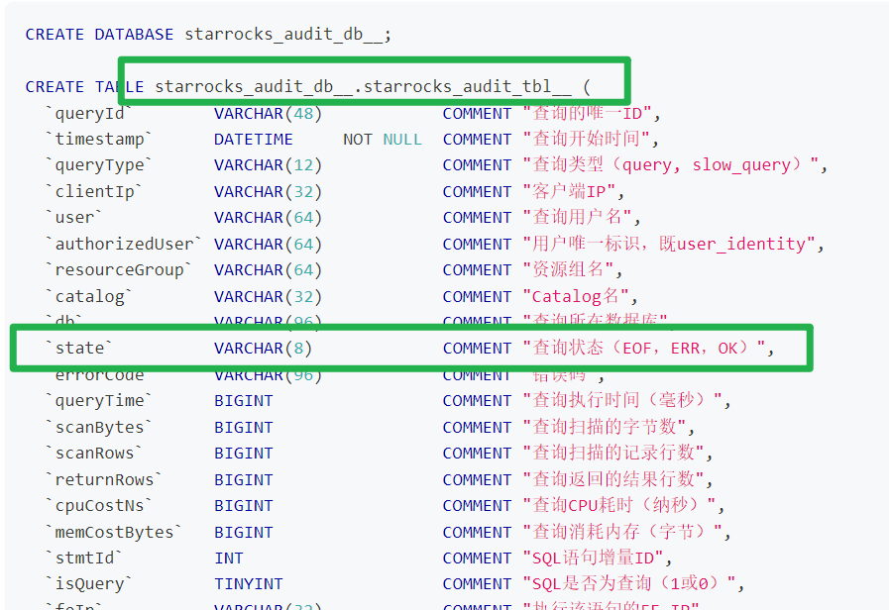The height and width of the screenshot is (610, 889).
Task: Click the "Catalog名" comment string
Action: [580, 296]
